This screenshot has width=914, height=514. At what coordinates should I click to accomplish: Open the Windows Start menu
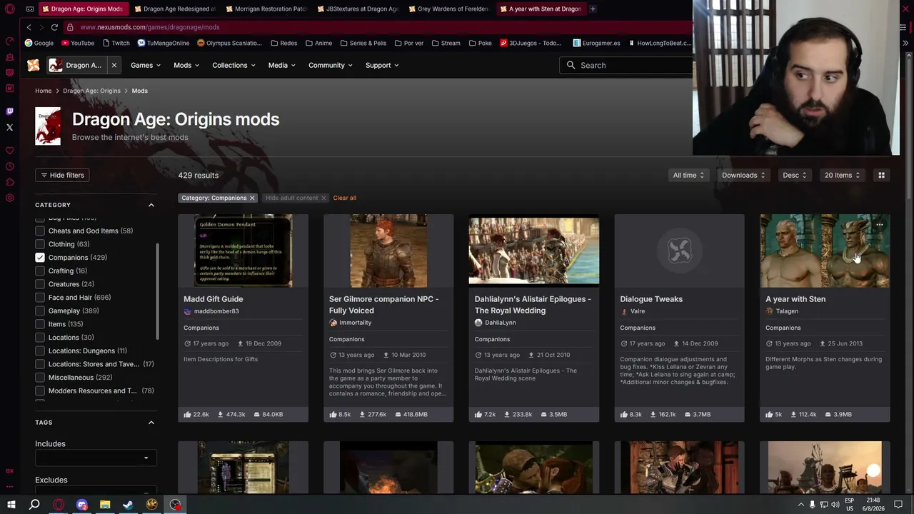click(x=11, y=505)
